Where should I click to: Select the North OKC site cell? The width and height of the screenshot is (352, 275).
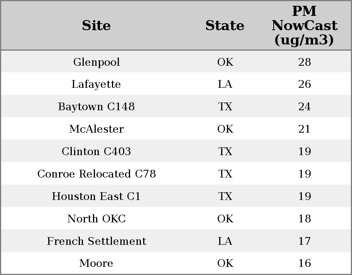(96, 219)
